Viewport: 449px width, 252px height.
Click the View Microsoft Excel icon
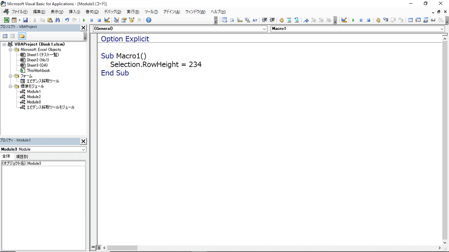pos(6,20)
